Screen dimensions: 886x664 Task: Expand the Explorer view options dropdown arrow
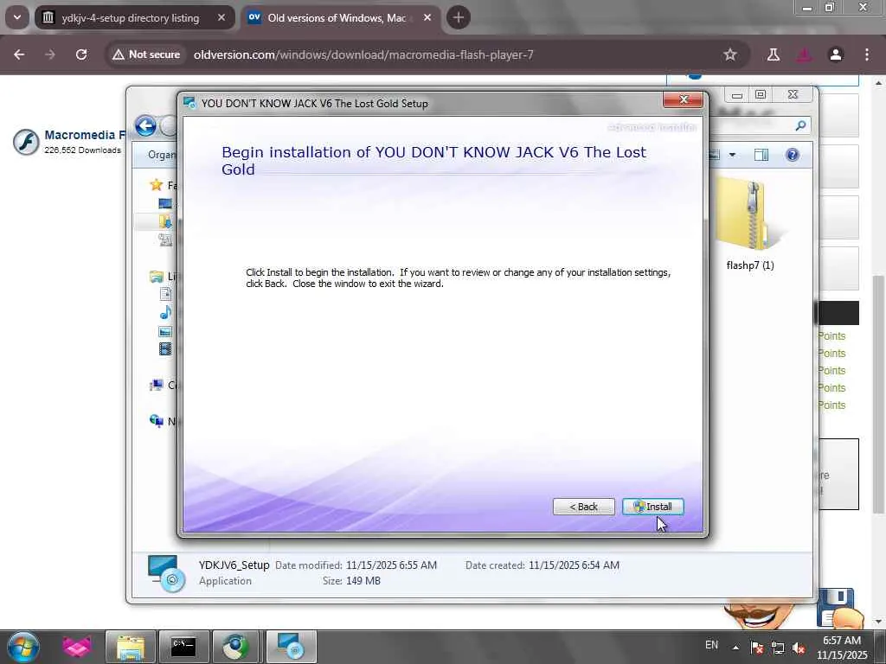[732, 155]
